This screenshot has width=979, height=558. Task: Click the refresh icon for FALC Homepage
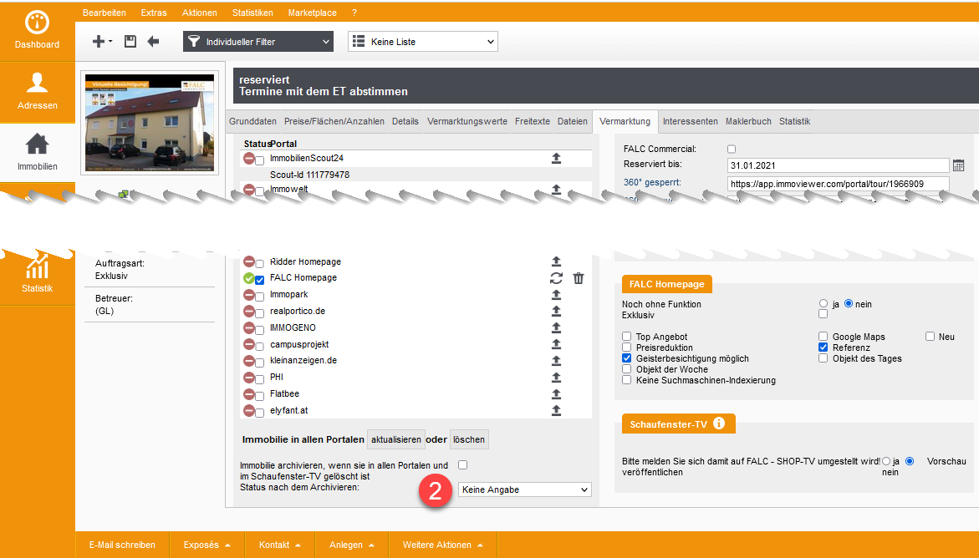pyautogui.click(x=556, y=278)
